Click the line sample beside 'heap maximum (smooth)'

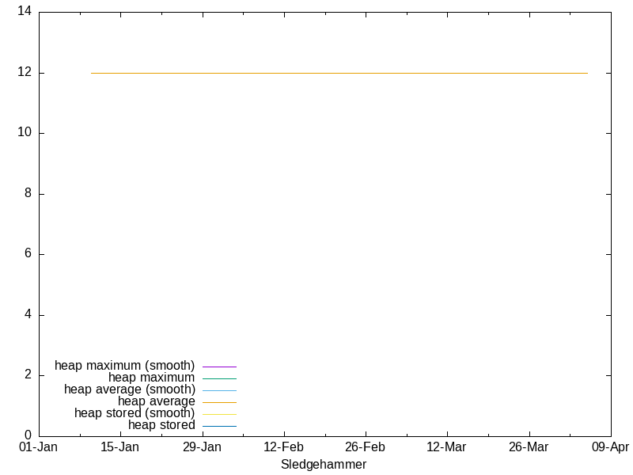(x=219, y=367)
